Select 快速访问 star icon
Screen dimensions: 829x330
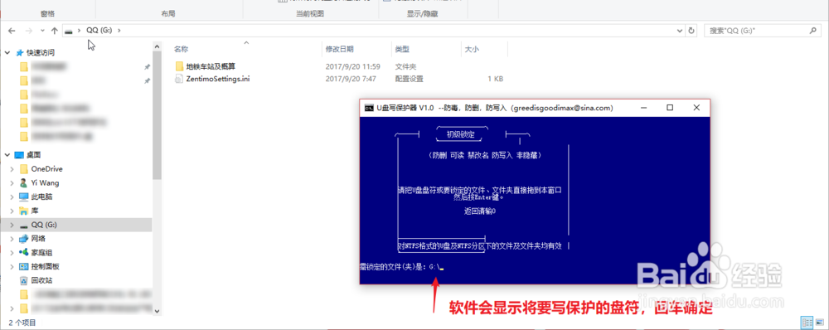20,53
